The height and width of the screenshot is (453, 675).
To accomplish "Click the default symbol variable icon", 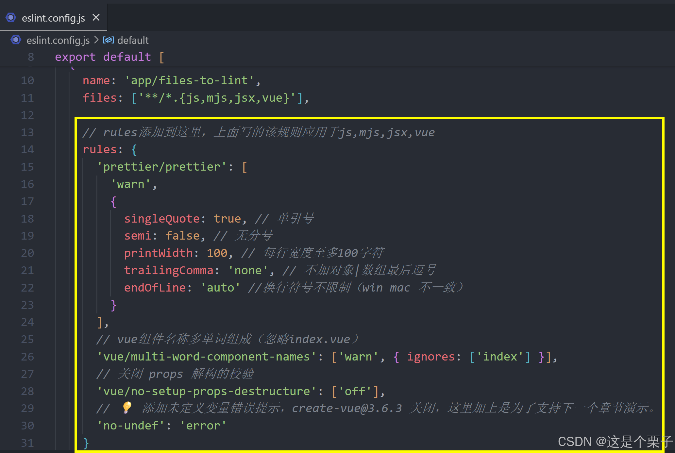I will coord(108,40).
